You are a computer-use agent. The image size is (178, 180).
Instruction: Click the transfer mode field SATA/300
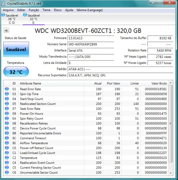(x=91, y=57)
